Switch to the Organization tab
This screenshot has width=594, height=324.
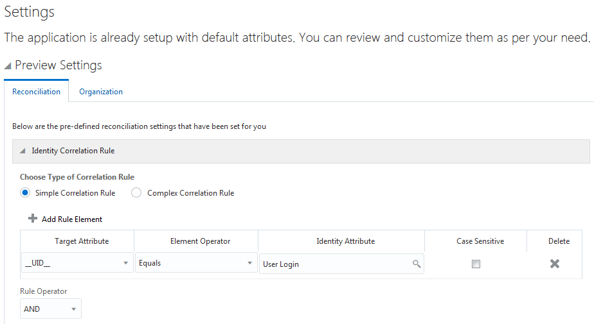pyautogui.click(x=101, y=92)
